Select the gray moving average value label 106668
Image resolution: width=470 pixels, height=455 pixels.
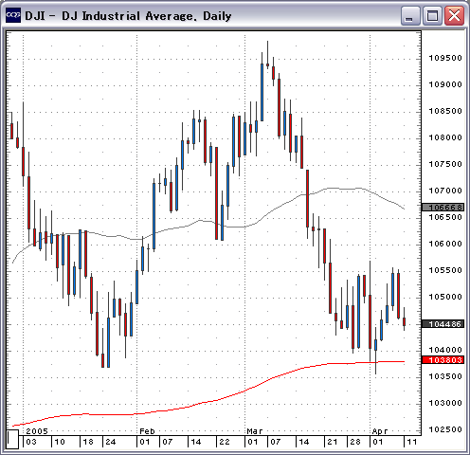pos(443,208)
